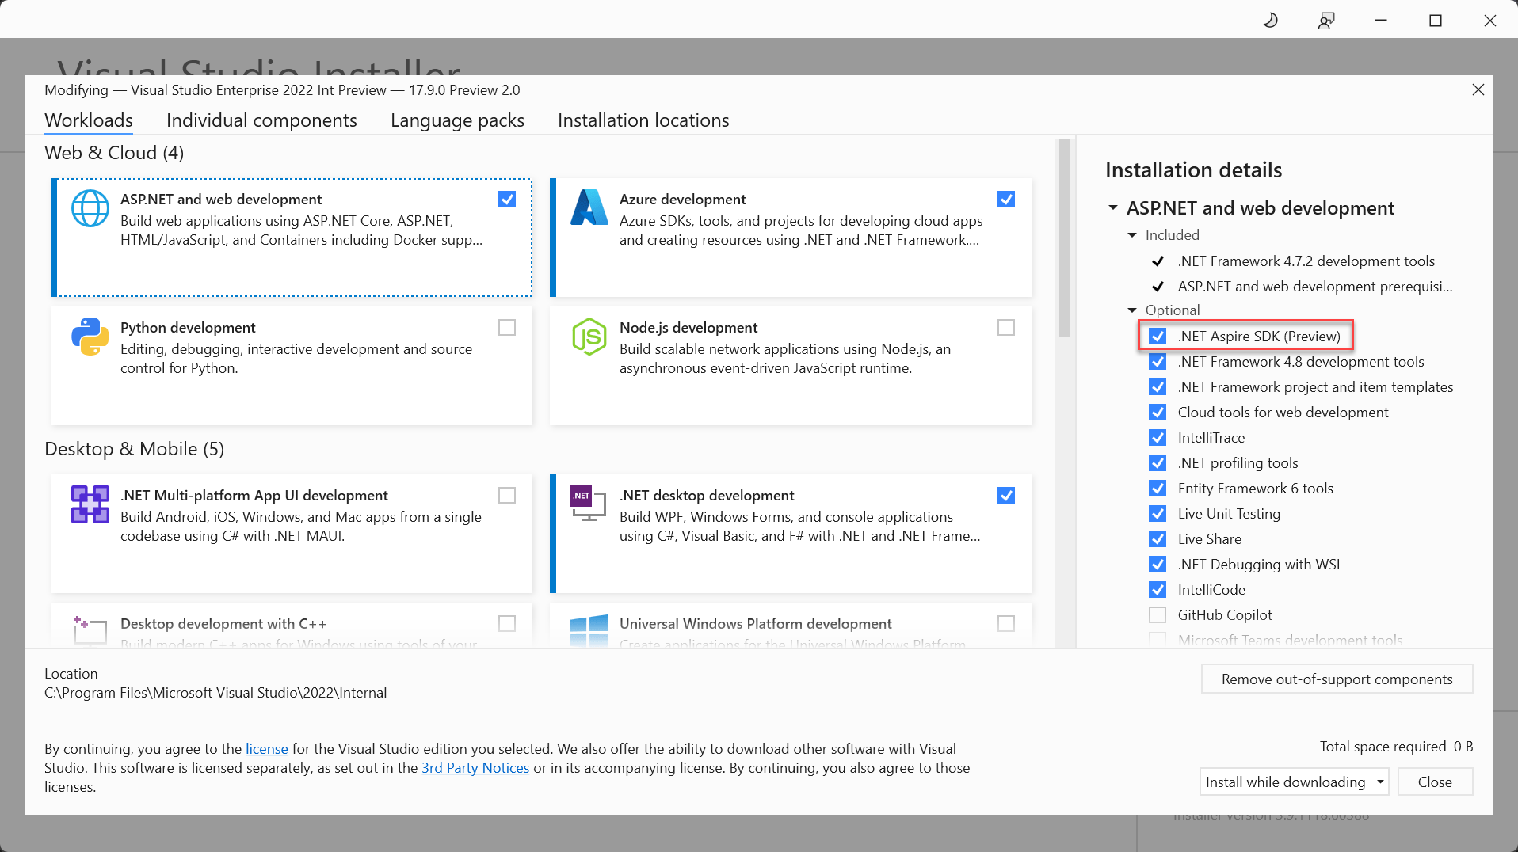Click the Universal Windows Platform logo icon
1518x852 pixels.
coord(589,630)
